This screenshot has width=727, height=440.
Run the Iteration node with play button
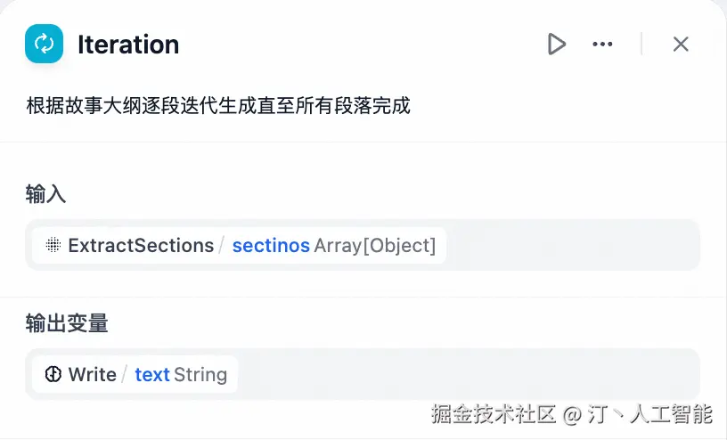557,44
